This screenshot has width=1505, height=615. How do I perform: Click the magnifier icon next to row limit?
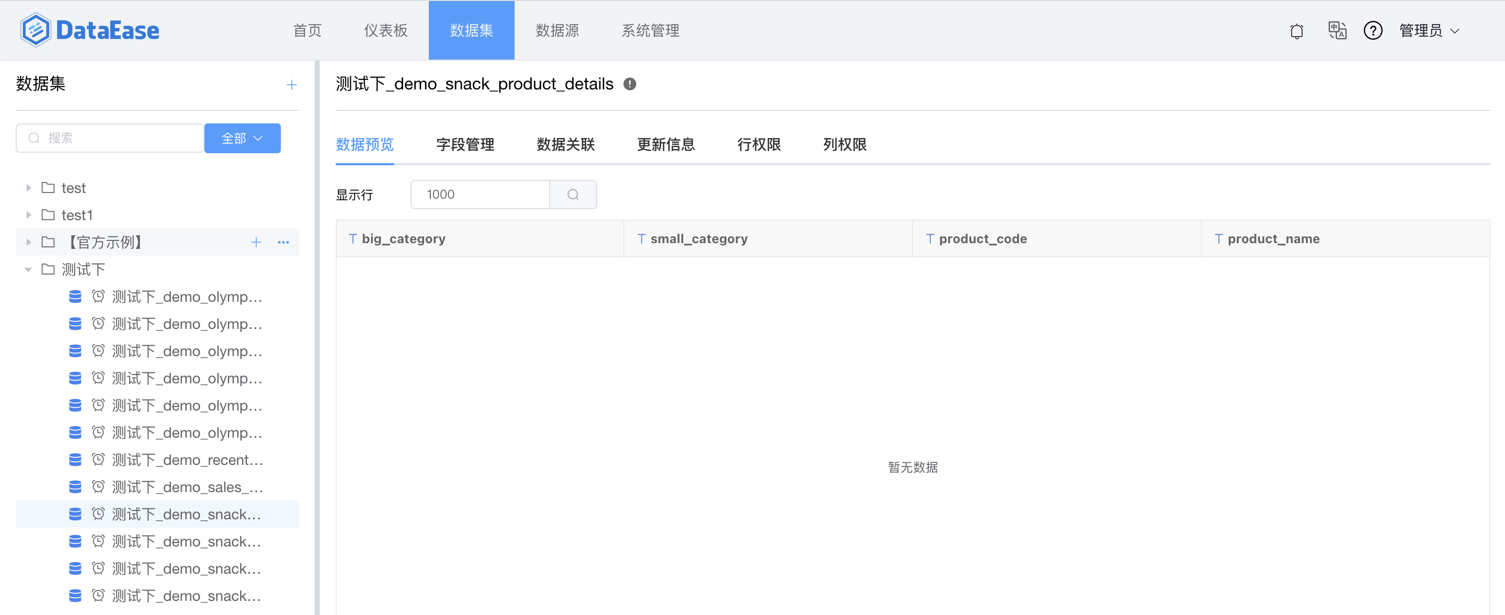pyautogui.click(x=573, y=194)
